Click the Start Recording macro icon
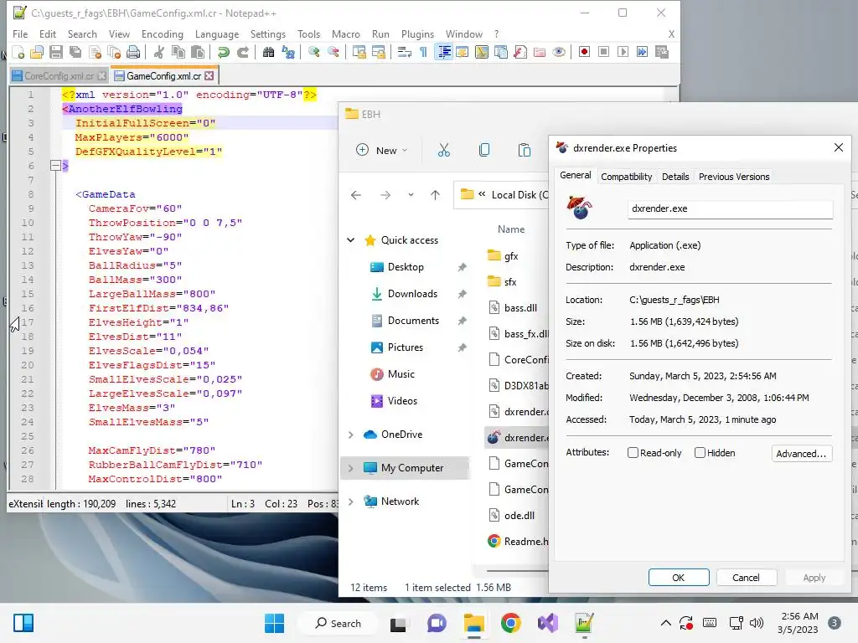Viewport: 858px width, 643px height. [x=584, y=52]
